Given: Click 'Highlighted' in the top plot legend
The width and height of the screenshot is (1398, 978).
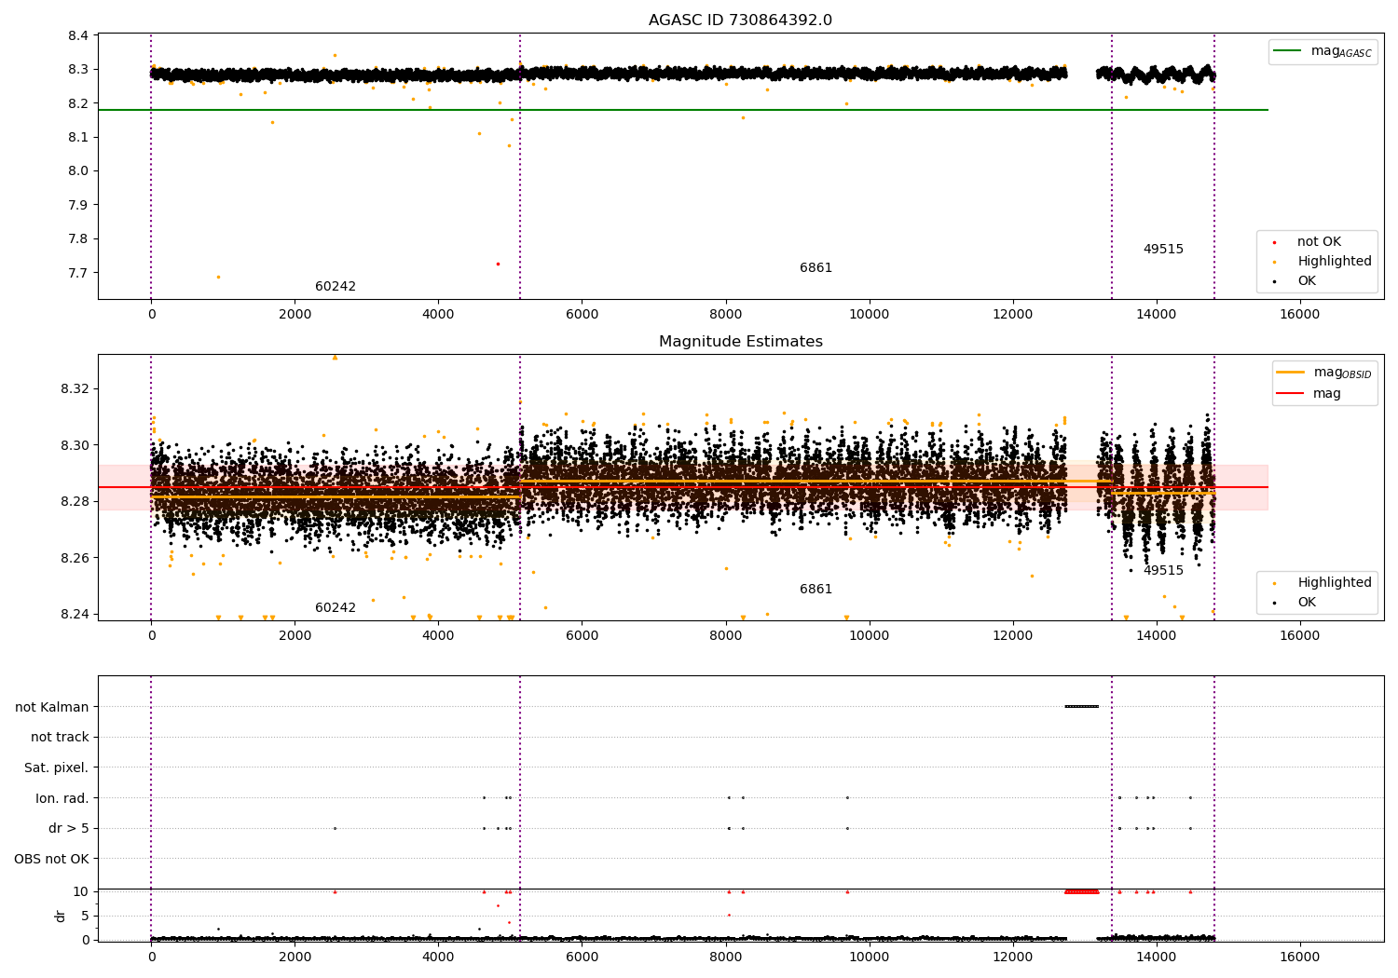Looking at the screenshot, I should tap(1334, 262).
